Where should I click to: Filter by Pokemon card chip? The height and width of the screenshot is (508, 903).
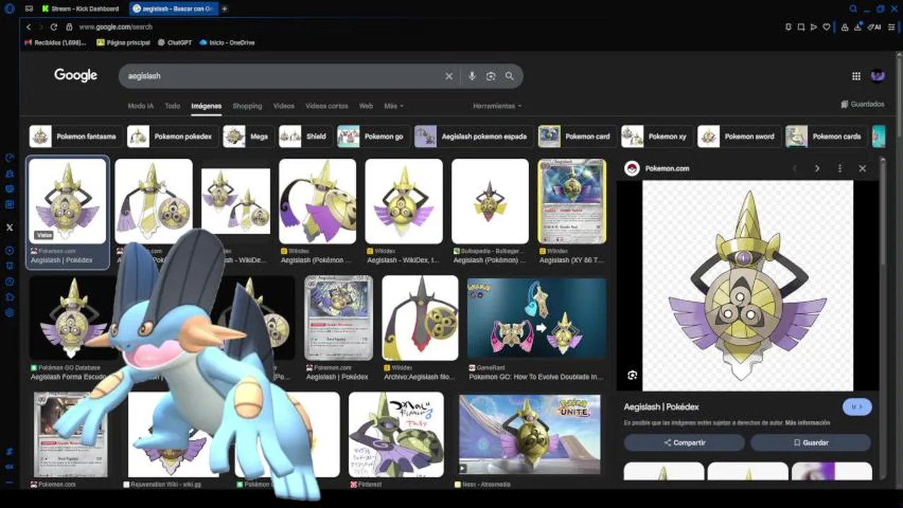pos(577,137)
